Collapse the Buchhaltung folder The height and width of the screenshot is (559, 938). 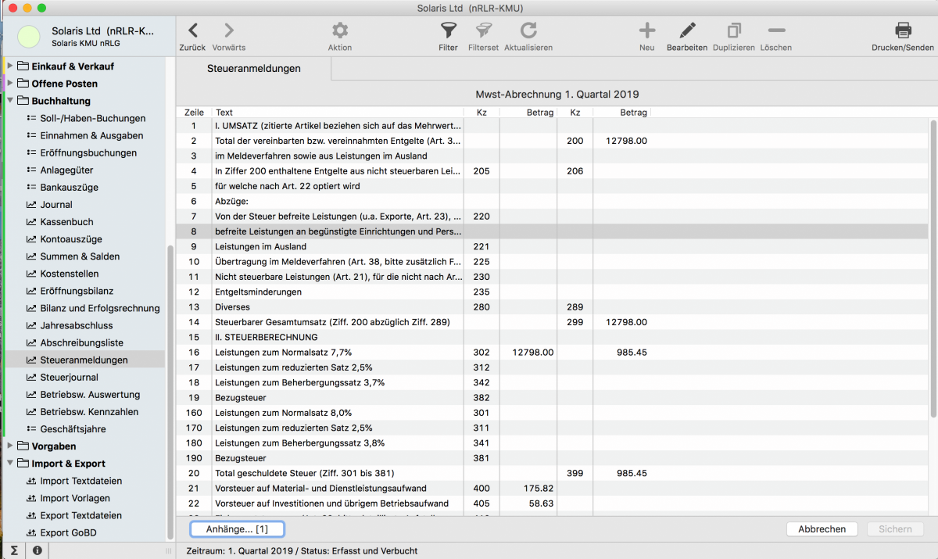(11, 101)
